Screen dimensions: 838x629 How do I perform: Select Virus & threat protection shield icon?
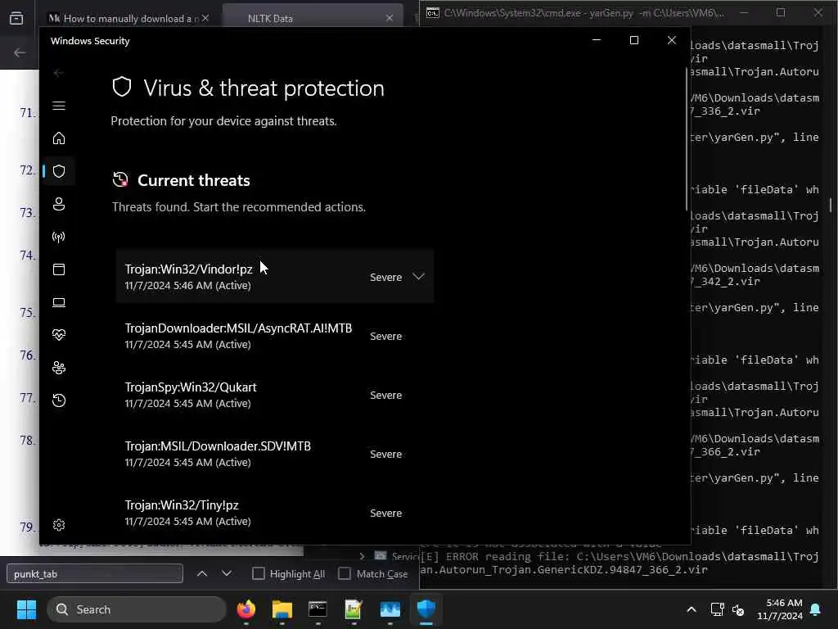pos(59,171)
